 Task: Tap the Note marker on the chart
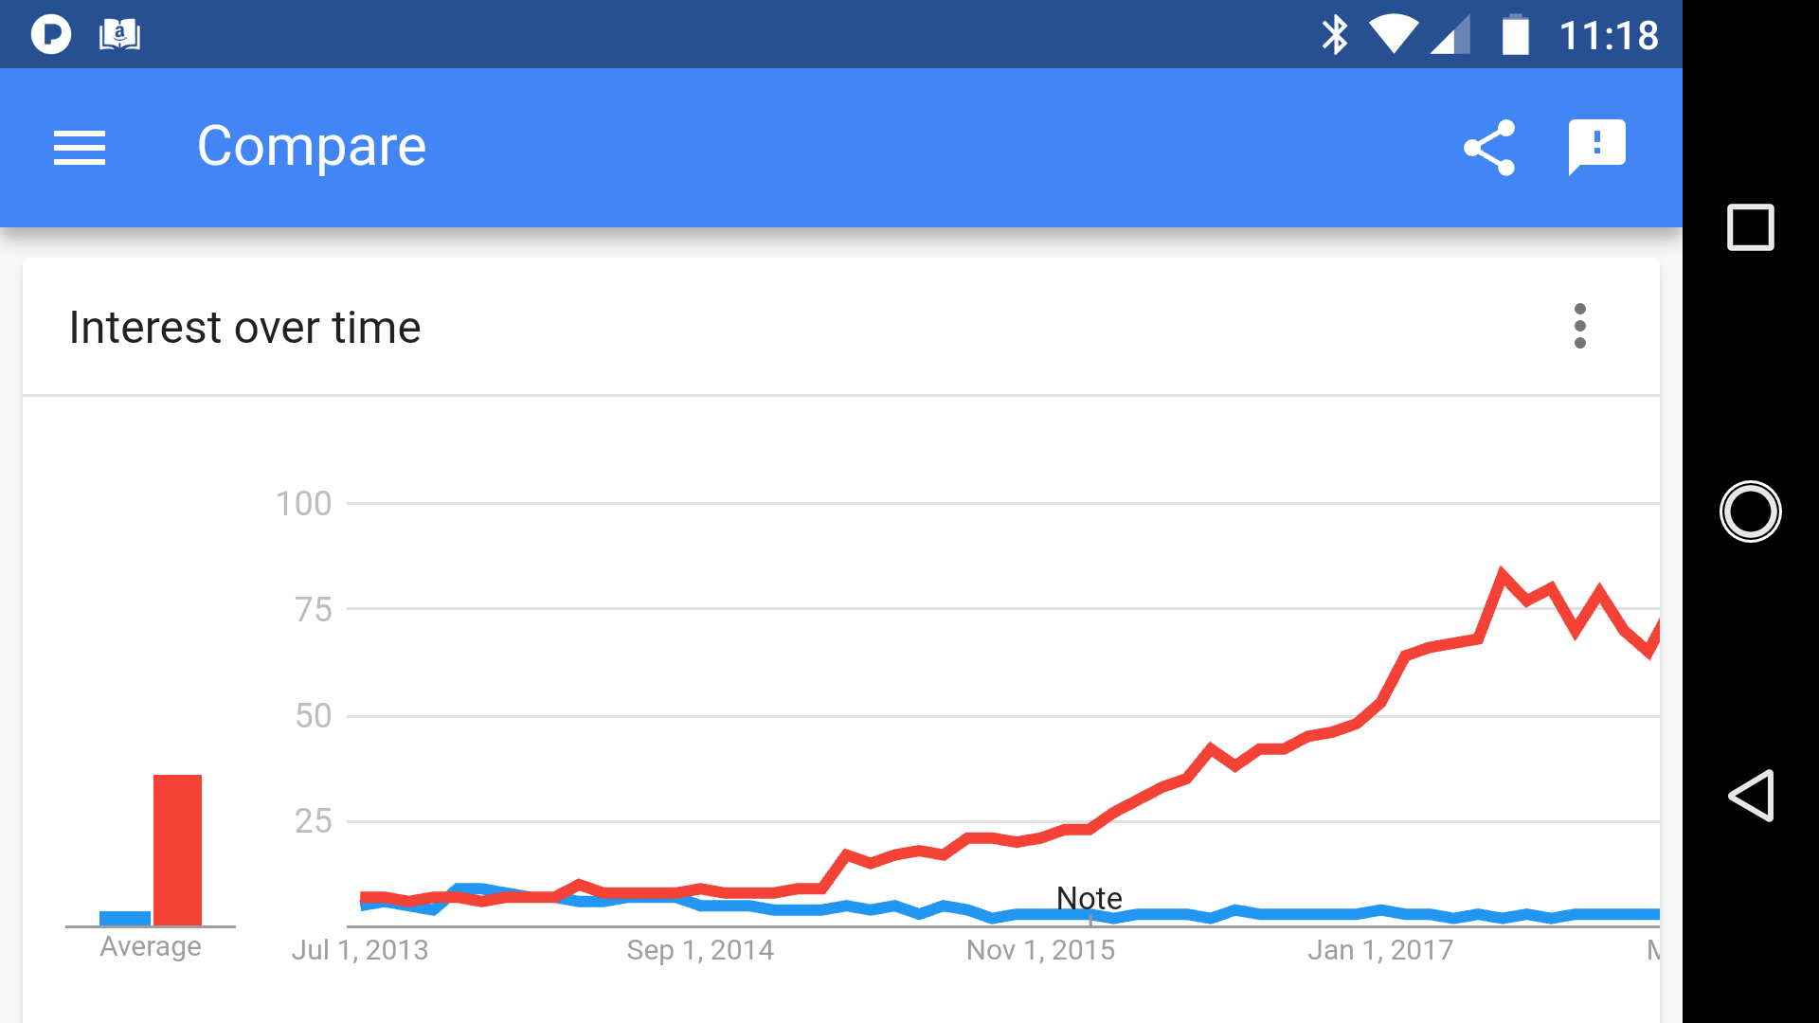coord(1090,898)
